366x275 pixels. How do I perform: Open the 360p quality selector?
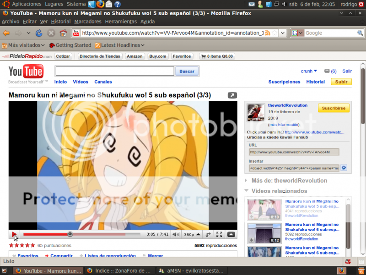(x=192, y=234)
